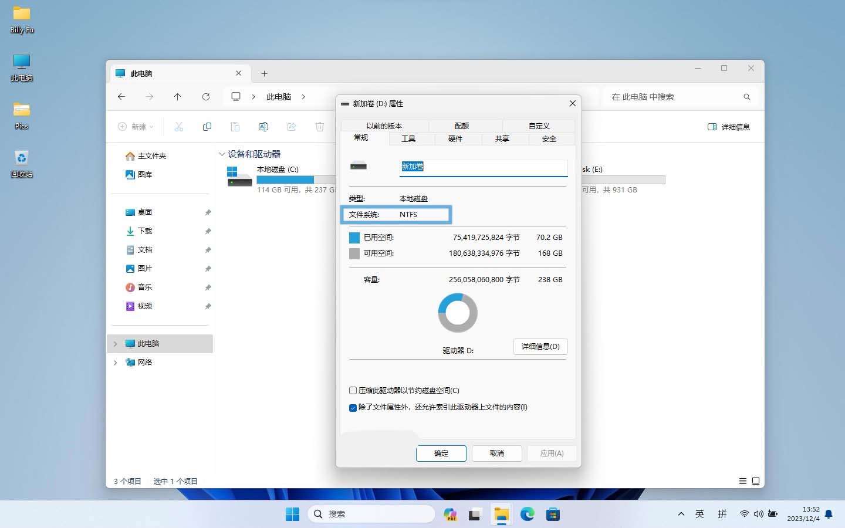Viewport: 845px width, 528px height.
Task: Click the 详细信息(D) button
Action: point(540,347)
